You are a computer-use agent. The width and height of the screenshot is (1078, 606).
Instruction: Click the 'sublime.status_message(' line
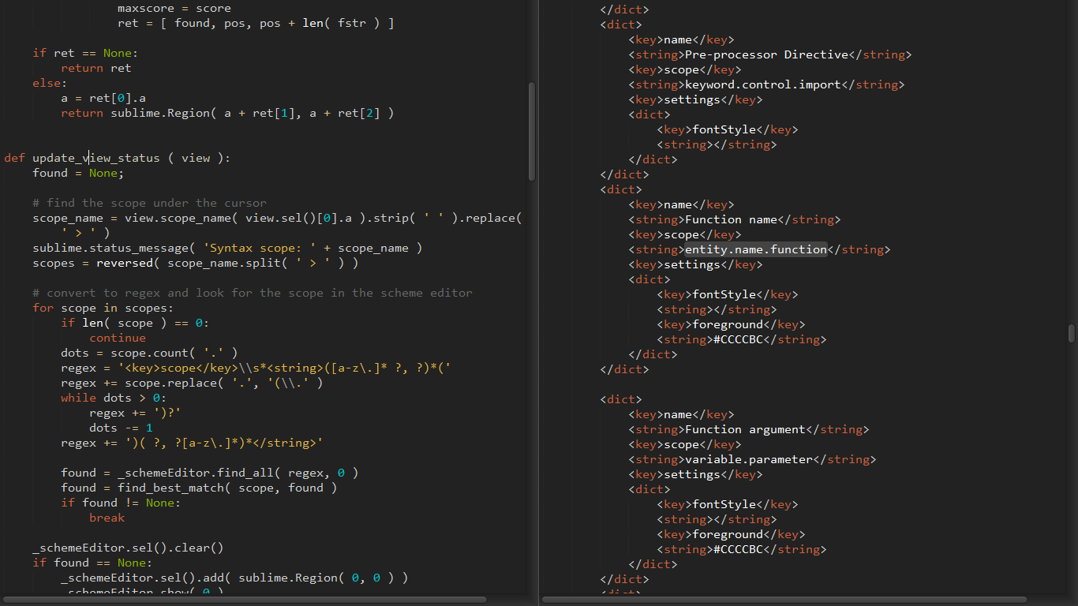(x=227, y=249)
